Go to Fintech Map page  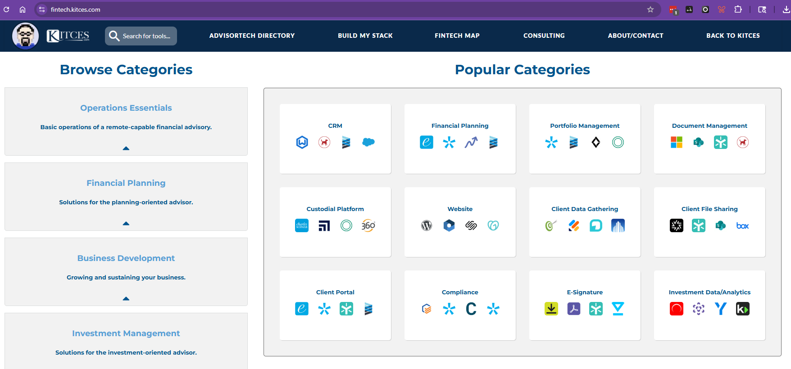(457, 36)
